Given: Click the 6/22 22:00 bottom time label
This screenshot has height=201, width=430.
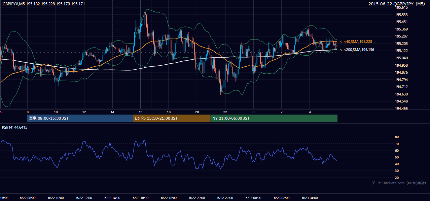Looking at the screenshot, I should coord(225,198).
